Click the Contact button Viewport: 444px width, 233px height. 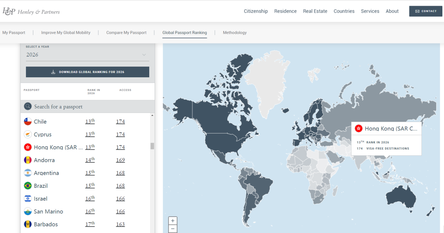(x=425, y=12)
